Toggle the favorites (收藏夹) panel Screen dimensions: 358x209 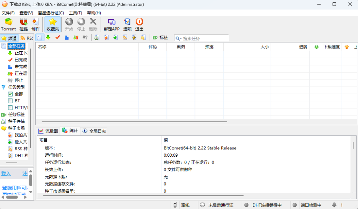click(x=52, y=24)
